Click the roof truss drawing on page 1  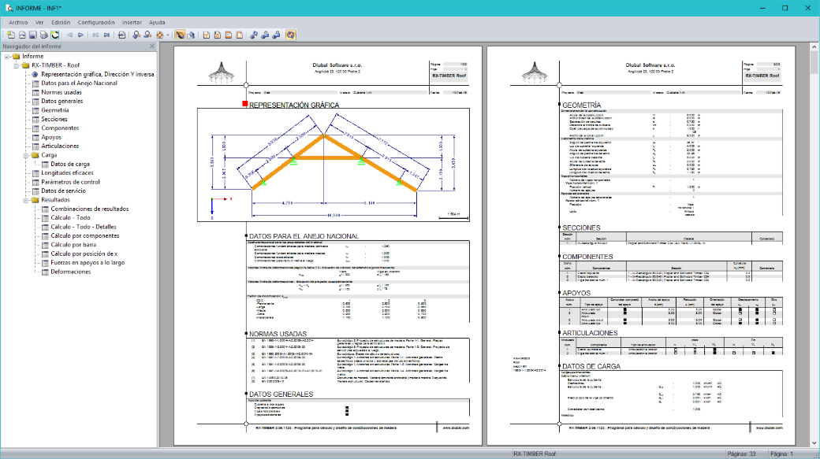point(333,165)
